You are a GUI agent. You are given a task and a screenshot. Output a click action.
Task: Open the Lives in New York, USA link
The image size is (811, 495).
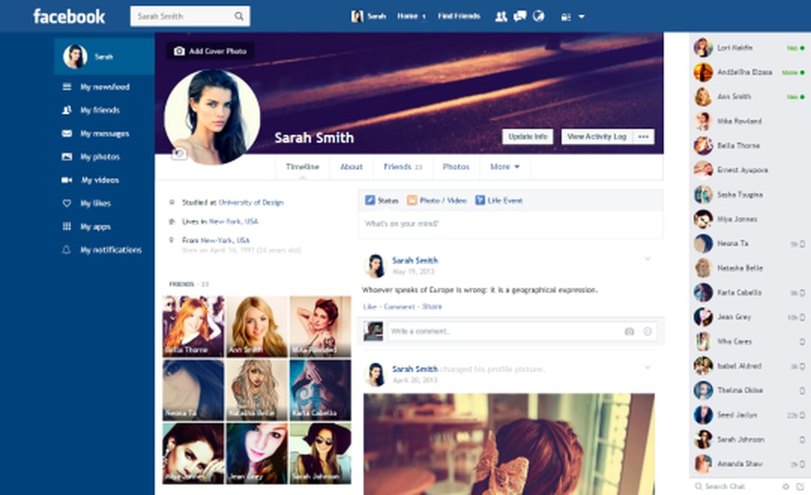tap(234, 221)
